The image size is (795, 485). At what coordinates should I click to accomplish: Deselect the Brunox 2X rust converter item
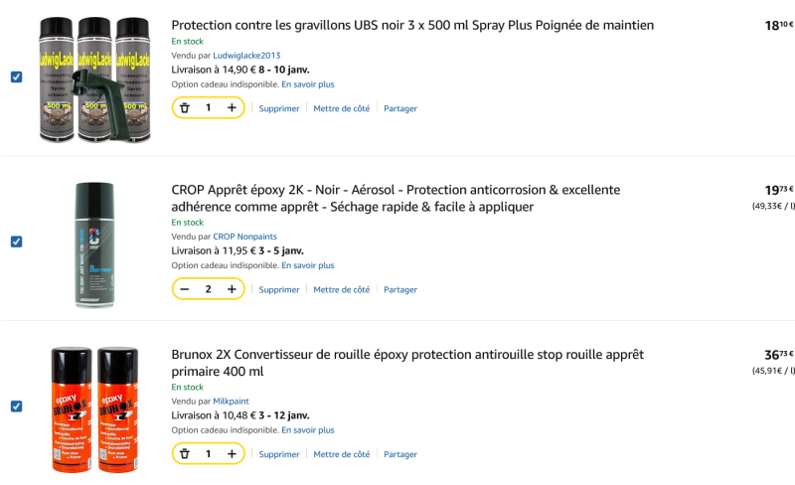pyautogui.click(x=16, y=405)
